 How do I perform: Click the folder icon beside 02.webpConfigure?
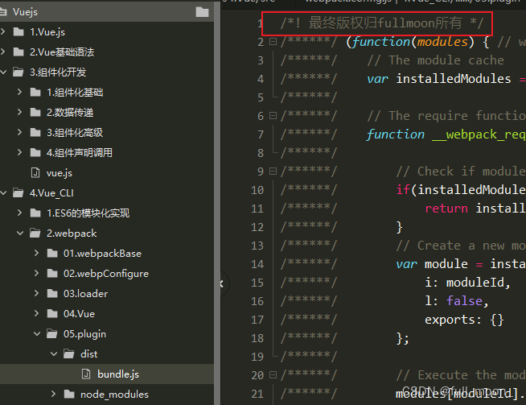click(52, 274)
